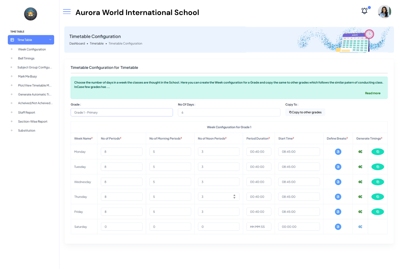The image size is (400, 269).
Task: Click the hamburger menu icon
Action: (67, 12)
